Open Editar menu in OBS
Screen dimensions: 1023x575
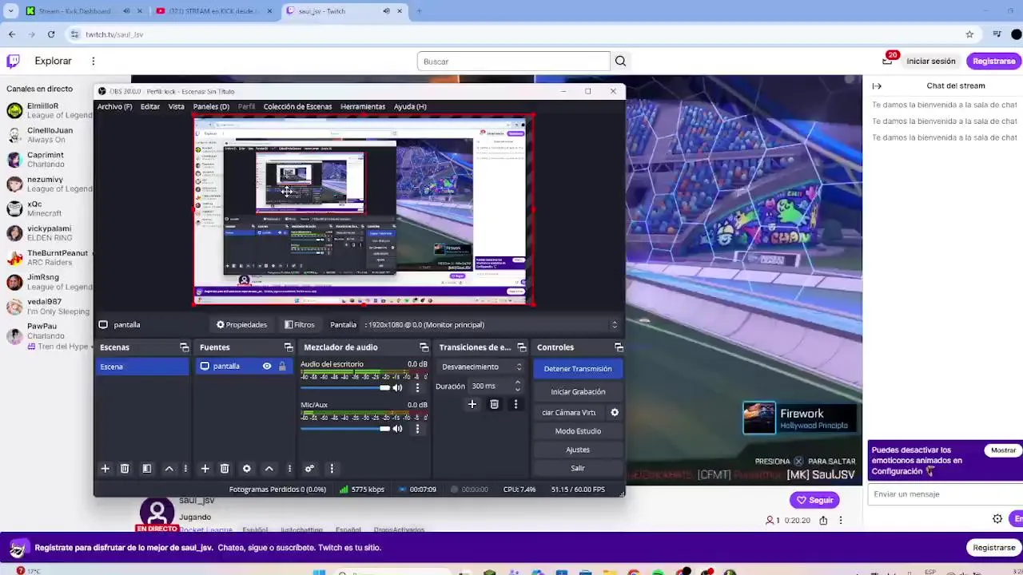coord(150,107)
